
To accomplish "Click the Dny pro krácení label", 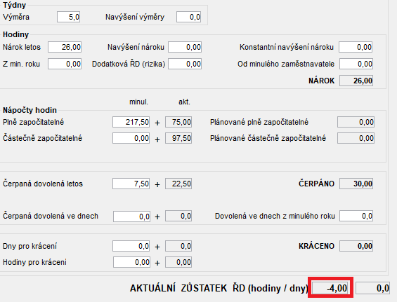I will 30,246.
